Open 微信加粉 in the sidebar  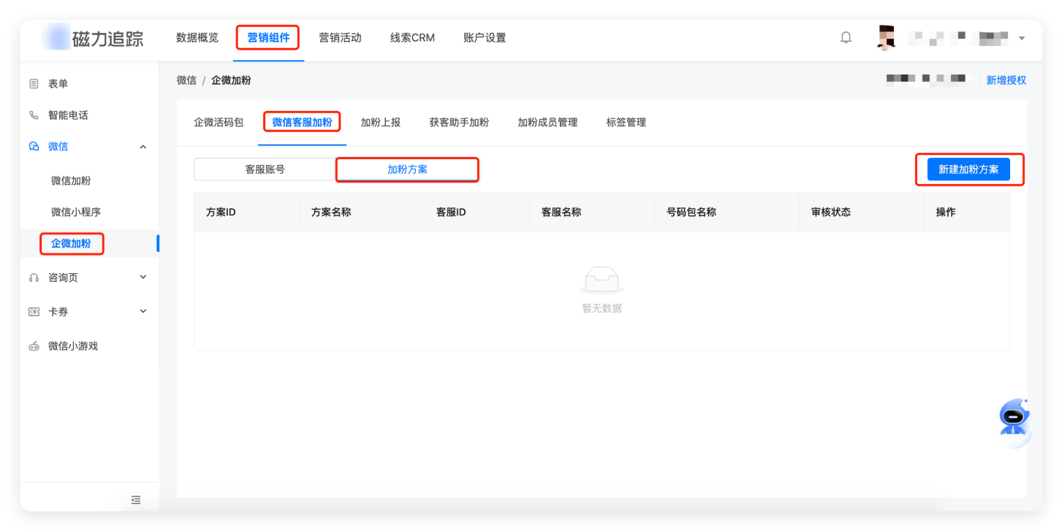point(71,181)
